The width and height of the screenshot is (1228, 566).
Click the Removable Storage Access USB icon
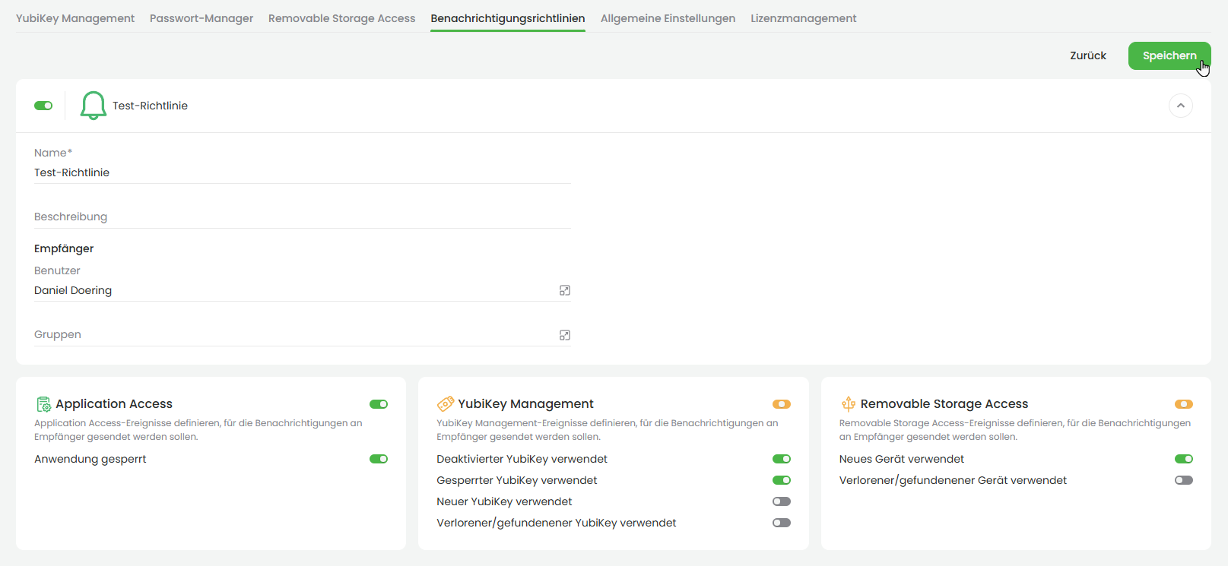(849, 404)
